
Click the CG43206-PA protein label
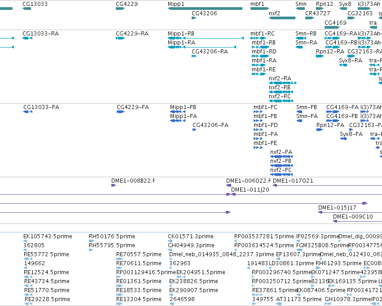tap(211, 125)
